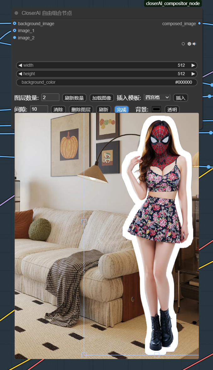Click the width value 512
213x370 pixels.
tap(182, 65)
